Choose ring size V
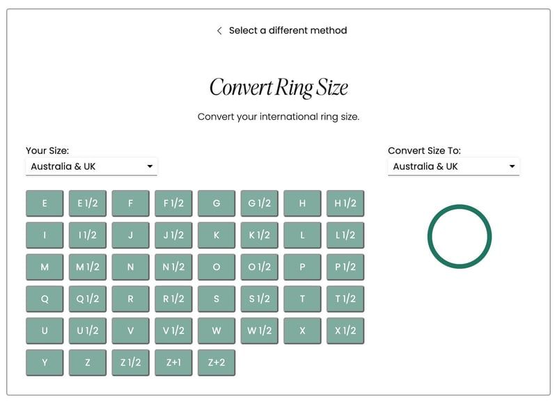This screenshot has height=408, width=557. (x=131, y=331)
